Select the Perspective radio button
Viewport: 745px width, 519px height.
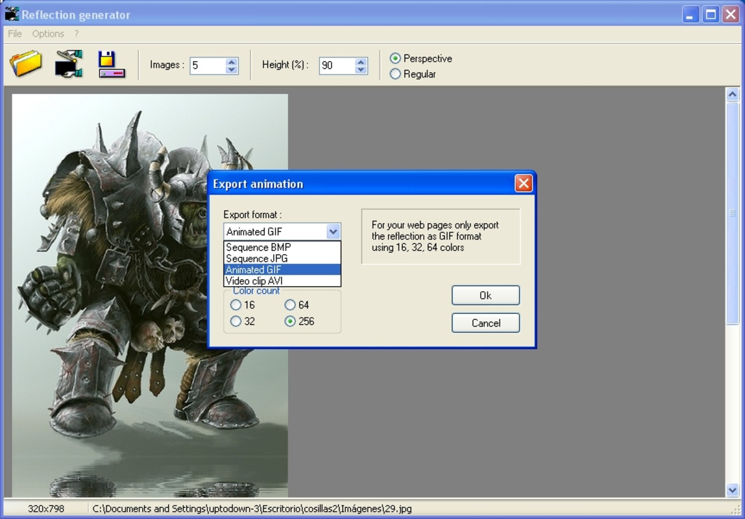point(395,58)
